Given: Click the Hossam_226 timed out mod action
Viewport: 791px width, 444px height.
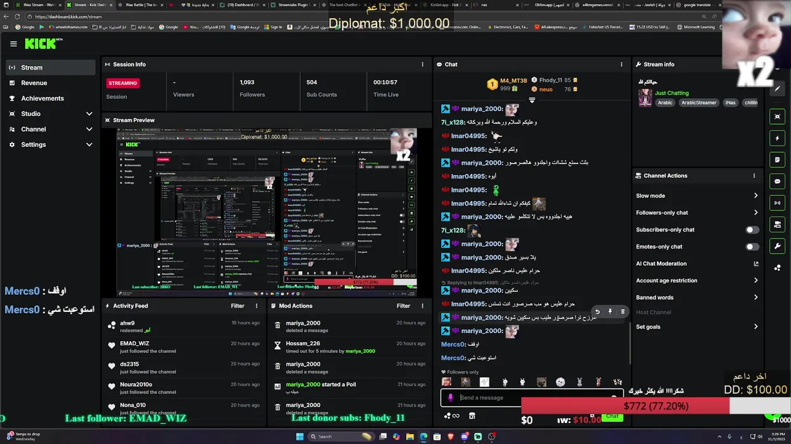Looking at the screenshot, I should click(349, 347).
